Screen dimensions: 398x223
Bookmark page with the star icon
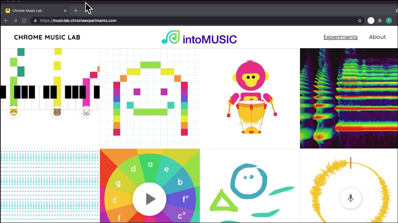coord(360,21)
